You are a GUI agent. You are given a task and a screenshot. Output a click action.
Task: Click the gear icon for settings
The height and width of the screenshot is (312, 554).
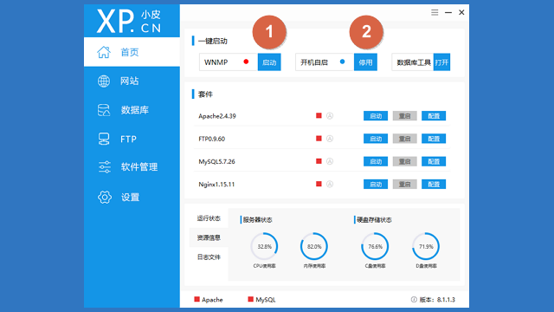click(105, 197)
